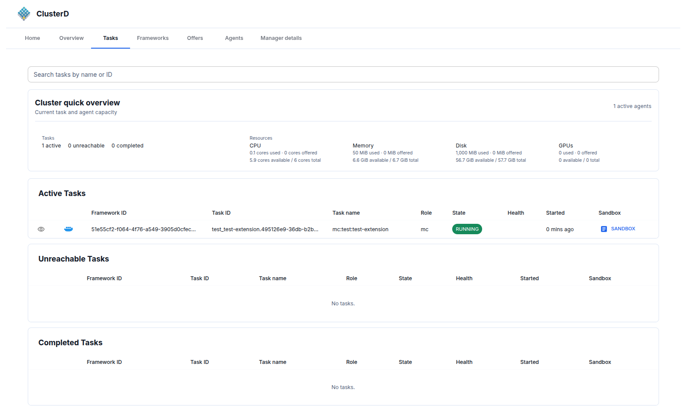
Task: Click '1,000 MiB used · 0 MiB offered' disk text
Action: click(x=489, y=153)
